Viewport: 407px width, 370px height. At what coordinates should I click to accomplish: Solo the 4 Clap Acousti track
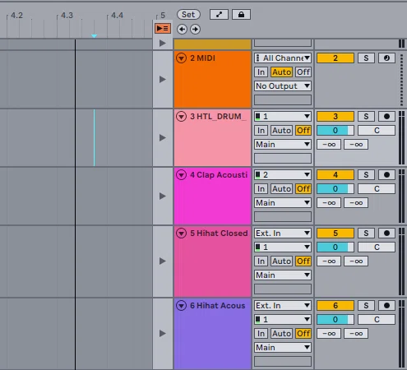click(366, 175)
